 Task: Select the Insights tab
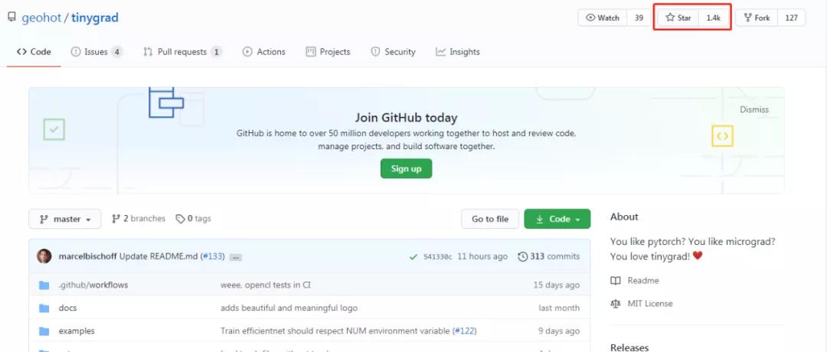click(458, 51)
